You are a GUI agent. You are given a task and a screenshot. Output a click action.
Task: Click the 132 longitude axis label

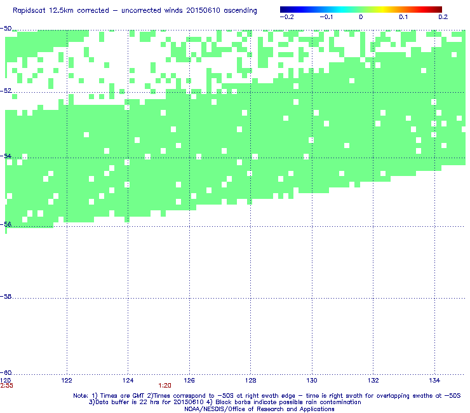[373, 381]
